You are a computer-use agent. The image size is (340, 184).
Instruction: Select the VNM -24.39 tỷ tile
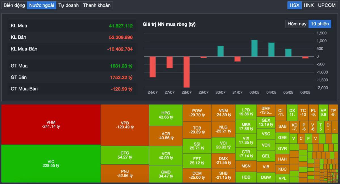pos(223,113)
